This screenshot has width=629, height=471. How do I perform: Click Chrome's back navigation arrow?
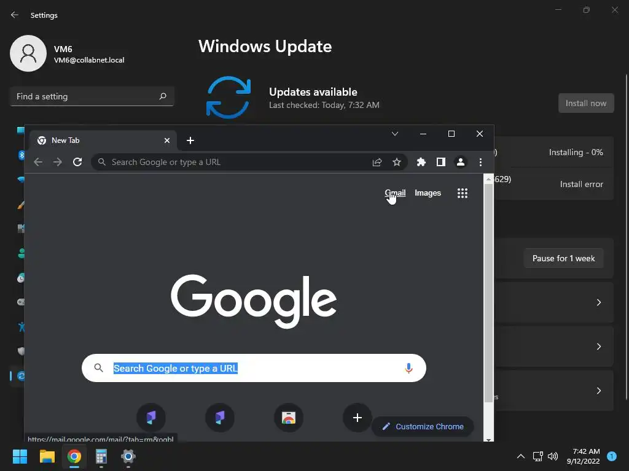pyautogui.click(x=38, y=162)
